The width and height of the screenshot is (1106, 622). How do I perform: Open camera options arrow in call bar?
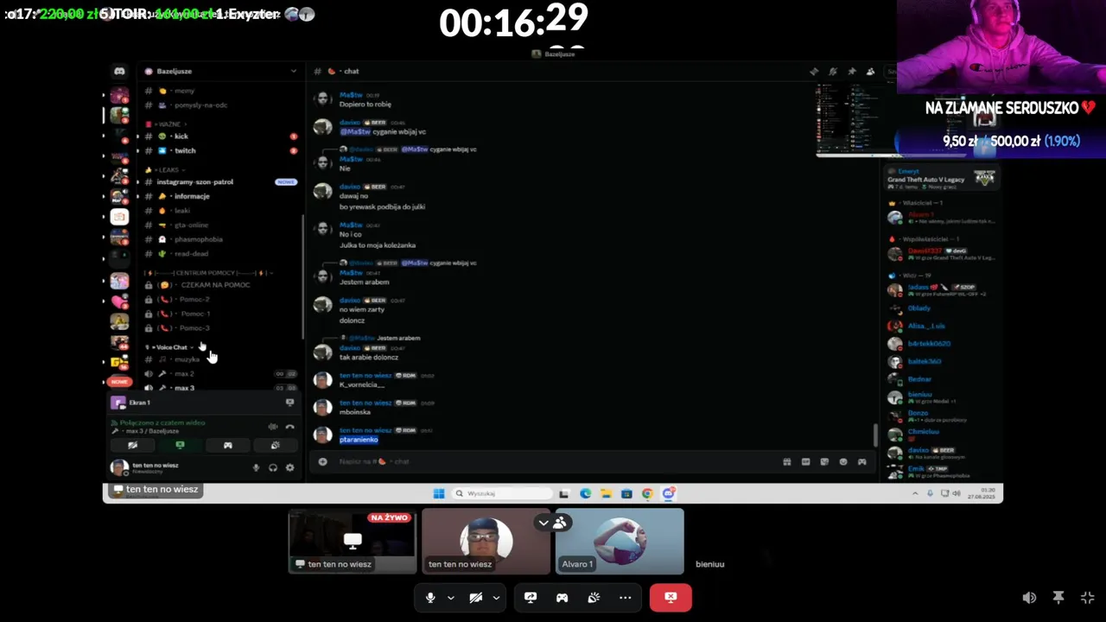[x=496, y=597]
